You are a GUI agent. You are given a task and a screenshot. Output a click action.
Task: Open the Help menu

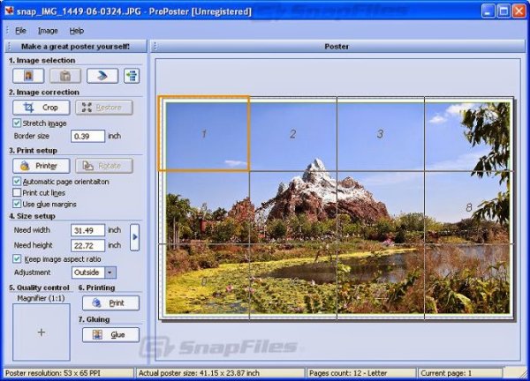coord(77,30)
